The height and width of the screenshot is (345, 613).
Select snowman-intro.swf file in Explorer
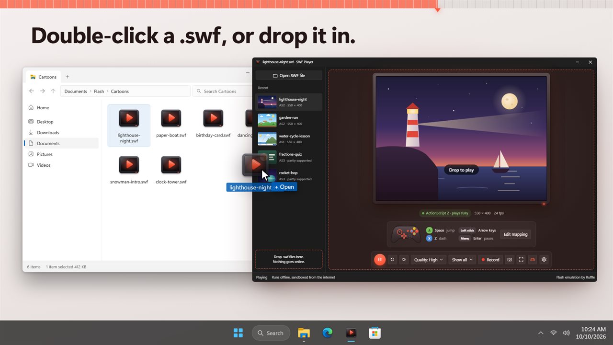[129, 171]
